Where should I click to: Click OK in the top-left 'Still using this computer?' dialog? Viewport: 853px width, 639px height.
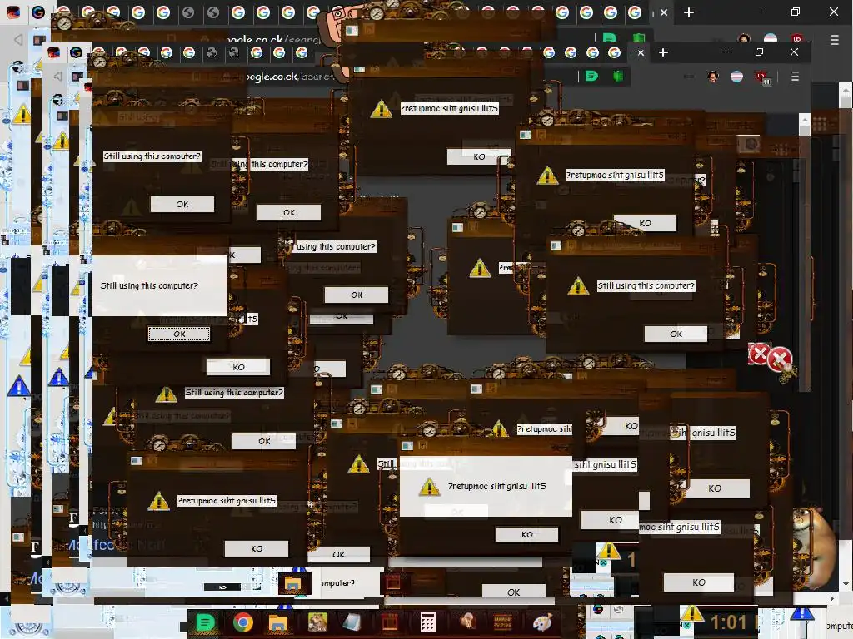point(182,205)
